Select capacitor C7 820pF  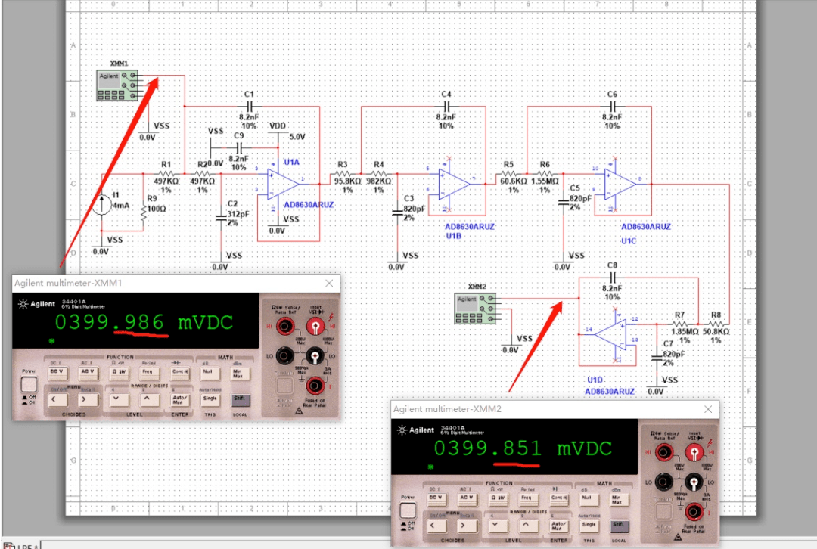point(657,357)
